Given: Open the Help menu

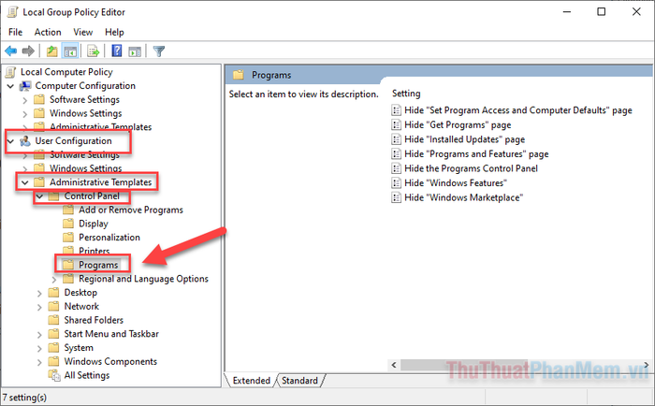Looking at the screenshot, I should 114,32.
